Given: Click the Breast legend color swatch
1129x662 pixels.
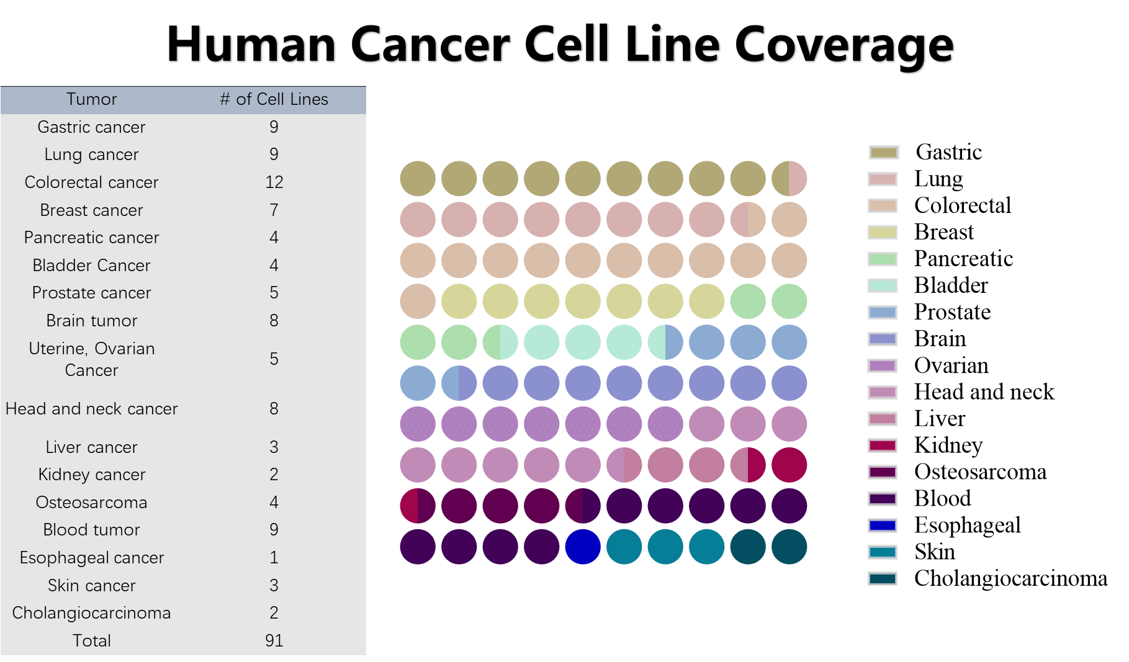Looking at the screenshot, I should point(882,233).
